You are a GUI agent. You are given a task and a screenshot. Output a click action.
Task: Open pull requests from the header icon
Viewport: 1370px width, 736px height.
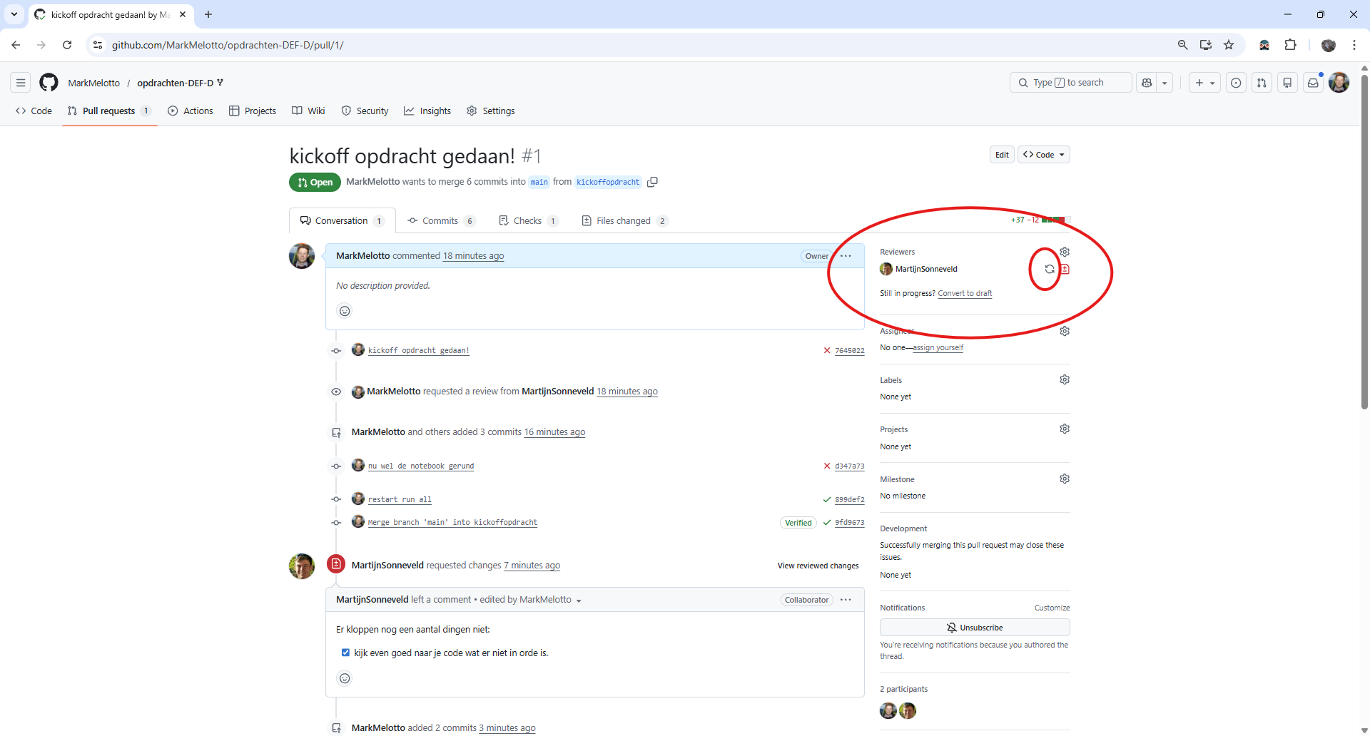tap(1262, 83)
